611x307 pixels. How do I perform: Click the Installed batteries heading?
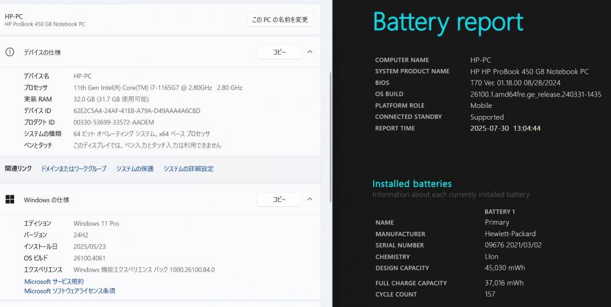tap(412, 184)
